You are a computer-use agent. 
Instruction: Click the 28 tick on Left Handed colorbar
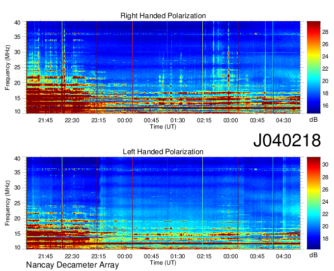[x=325, y=177]
